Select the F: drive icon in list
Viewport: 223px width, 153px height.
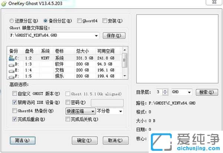click(x=12, y=76)
